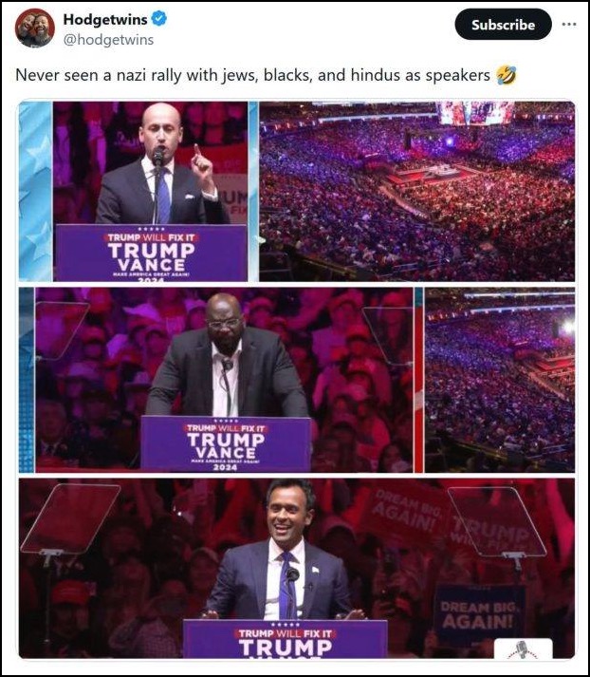590x677 pixels.
Task: Click the microphone icon on bottom image corner
Action: point(523,649)
